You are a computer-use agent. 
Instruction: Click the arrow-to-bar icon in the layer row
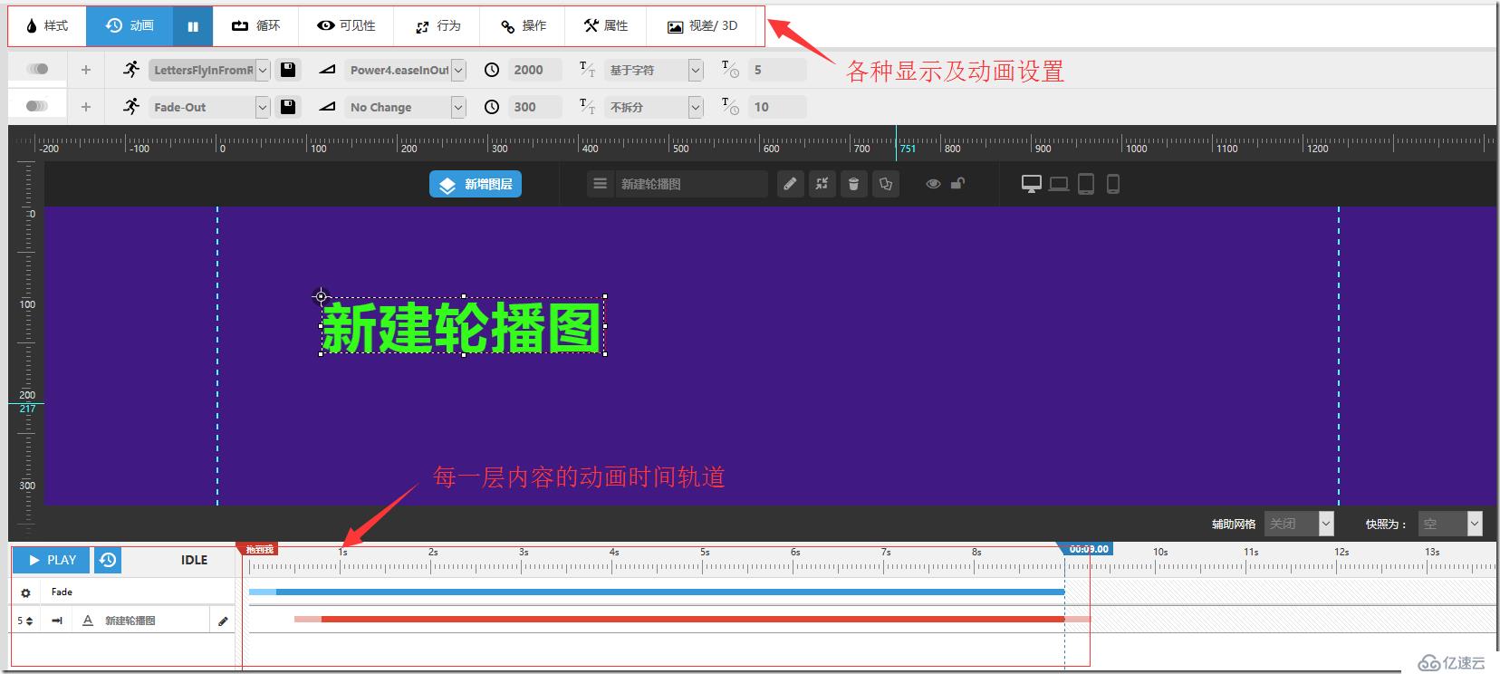pos(57,621)
